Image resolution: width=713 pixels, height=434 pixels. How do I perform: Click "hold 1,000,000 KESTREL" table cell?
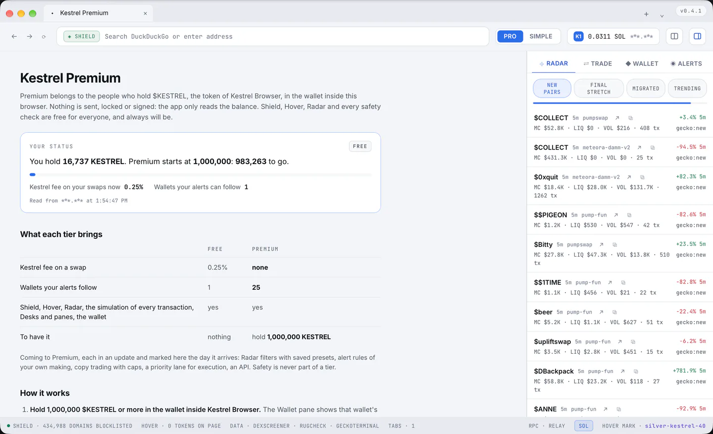coord(291,337)
